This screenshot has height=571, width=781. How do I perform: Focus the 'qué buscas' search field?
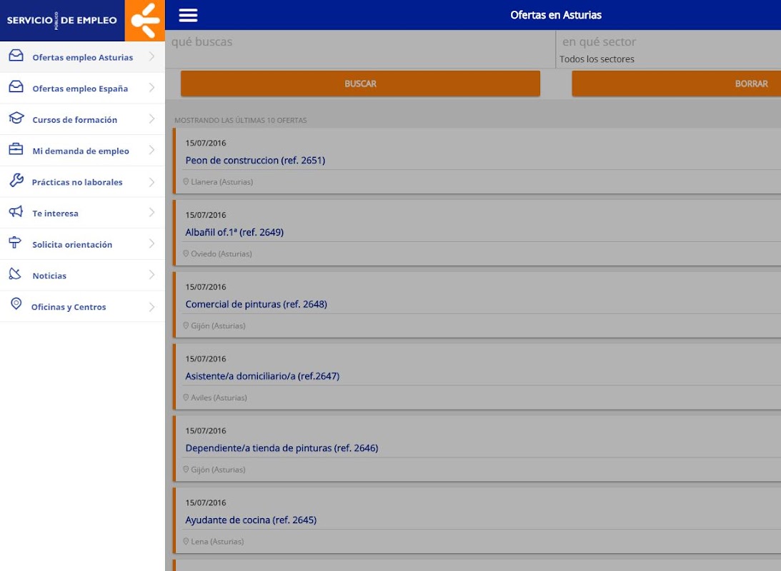[x=360, y=49]
